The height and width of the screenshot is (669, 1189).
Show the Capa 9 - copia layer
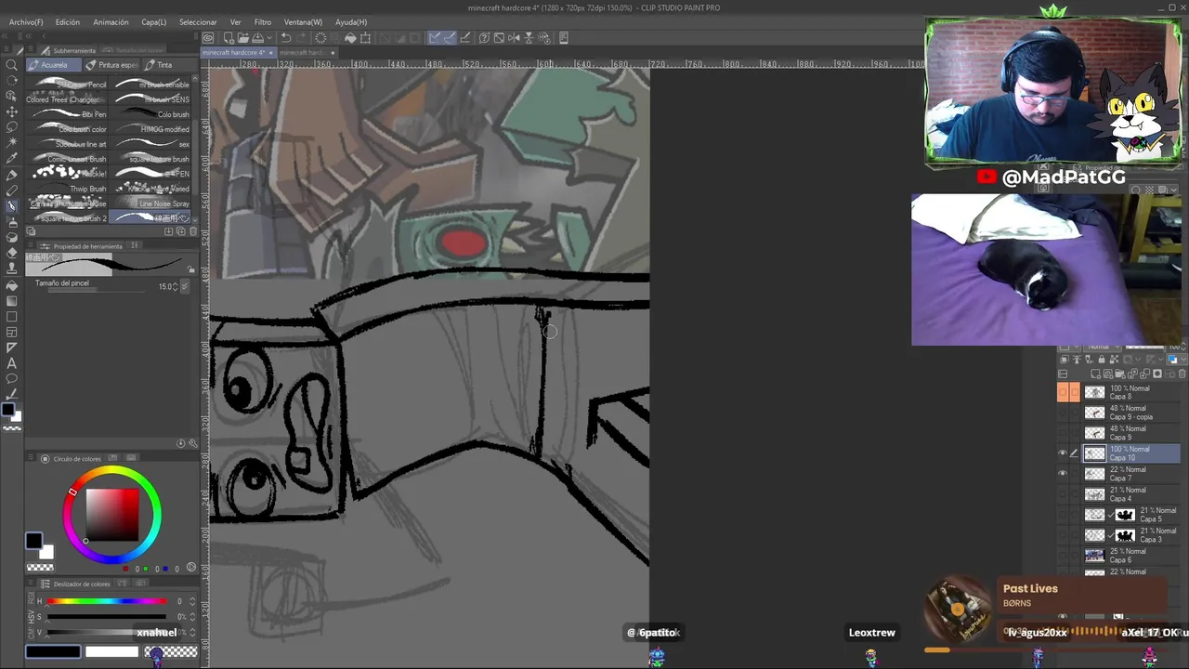pyautogui.click(x=1063, y=413)
